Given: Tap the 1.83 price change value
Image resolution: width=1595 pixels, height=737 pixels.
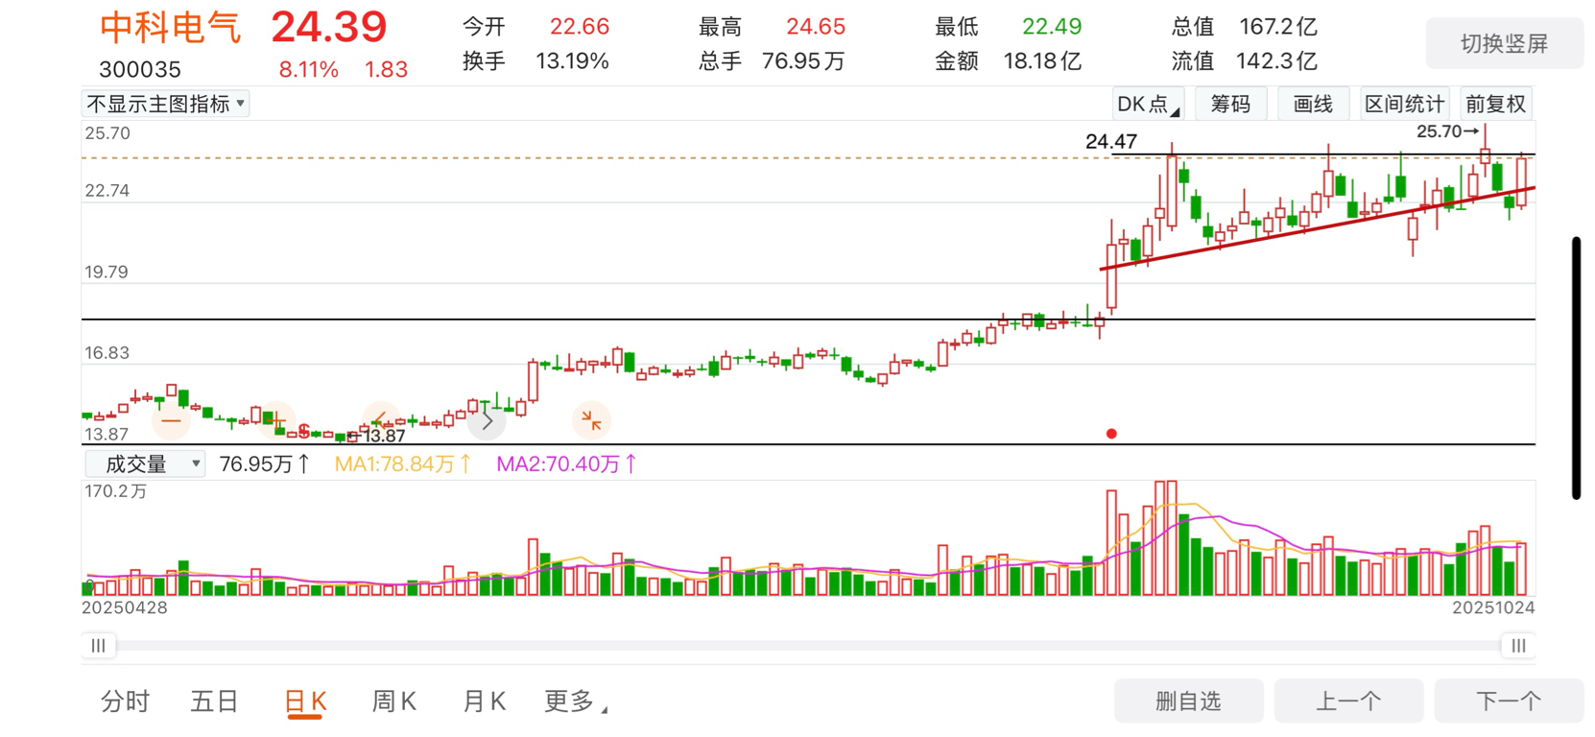Looking at the screenshot, I should pyautogui.click(x=386, y=69).
